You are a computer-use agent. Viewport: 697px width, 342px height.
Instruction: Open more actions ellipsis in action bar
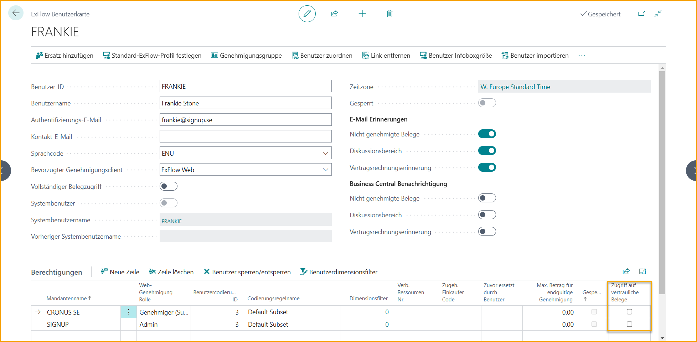pyautogui.click(x=582, y=55)
